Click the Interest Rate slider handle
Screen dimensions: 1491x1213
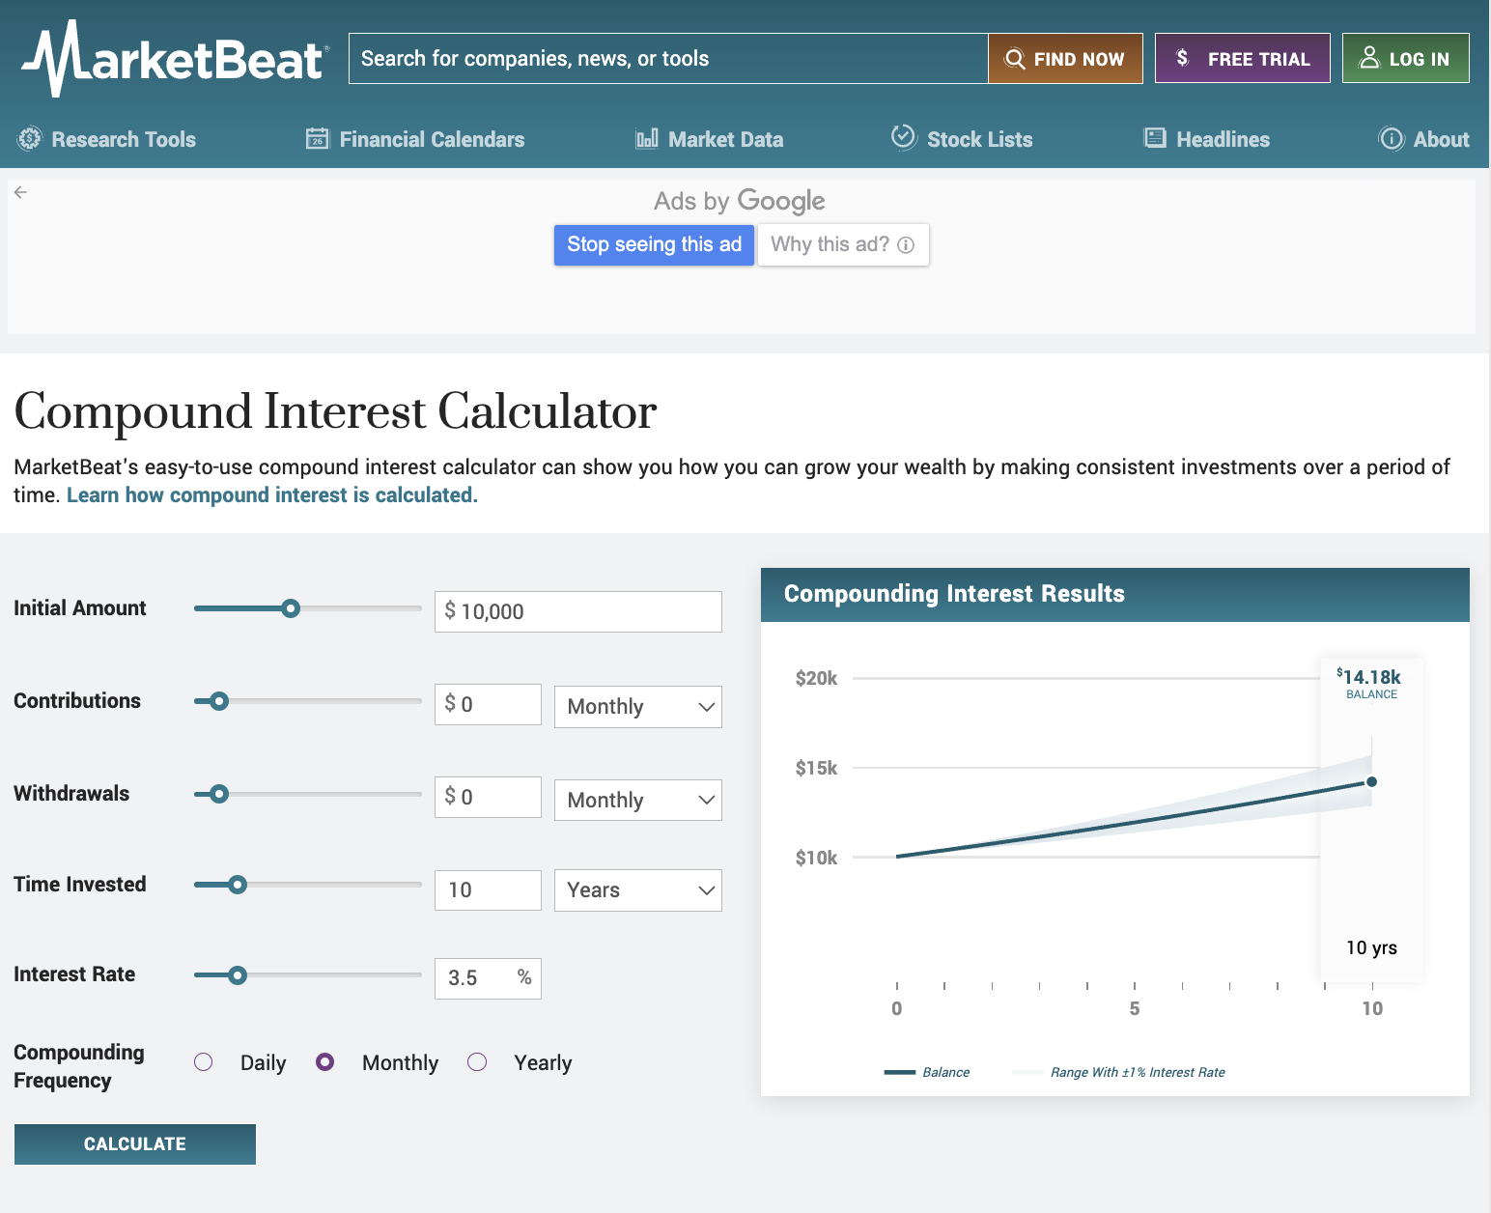(238, 975)
